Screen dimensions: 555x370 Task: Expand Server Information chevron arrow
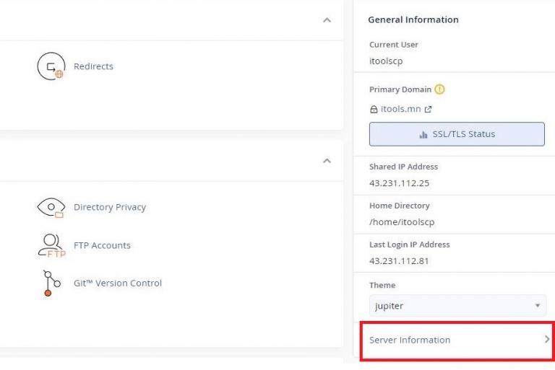tap(547, 339)
